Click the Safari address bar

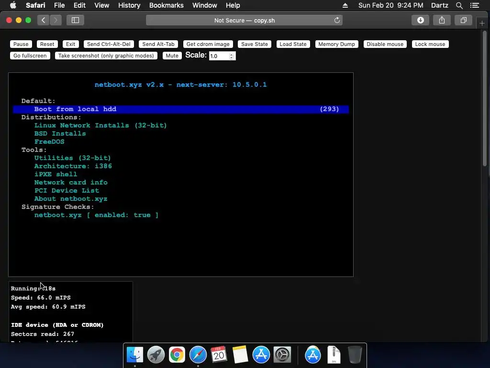coord(245,20)
